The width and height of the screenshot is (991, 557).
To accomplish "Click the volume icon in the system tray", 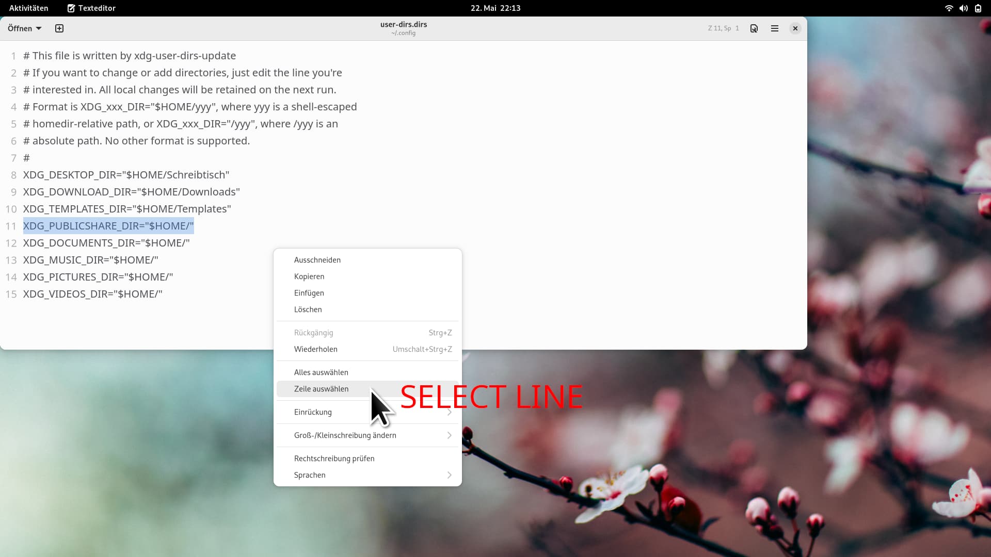I will pyautogui.click(x=963, y=8).
